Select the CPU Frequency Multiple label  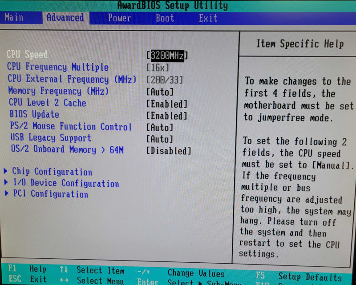click(x=58, y=67)
